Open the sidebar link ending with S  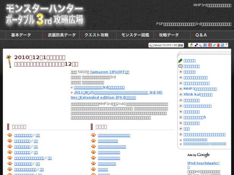click(x=195, y=117)
